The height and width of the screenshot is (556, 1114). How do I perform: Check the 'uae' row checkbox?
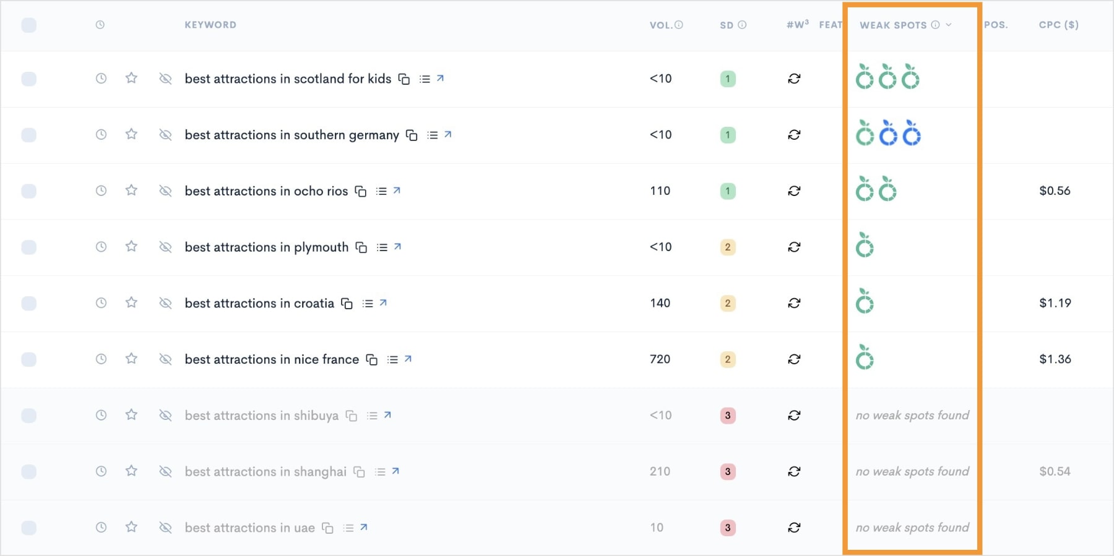(28, 528)
